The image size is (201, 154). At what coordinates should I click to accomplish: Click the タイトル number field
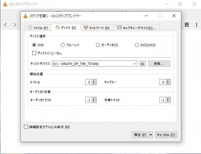point(89,82)
